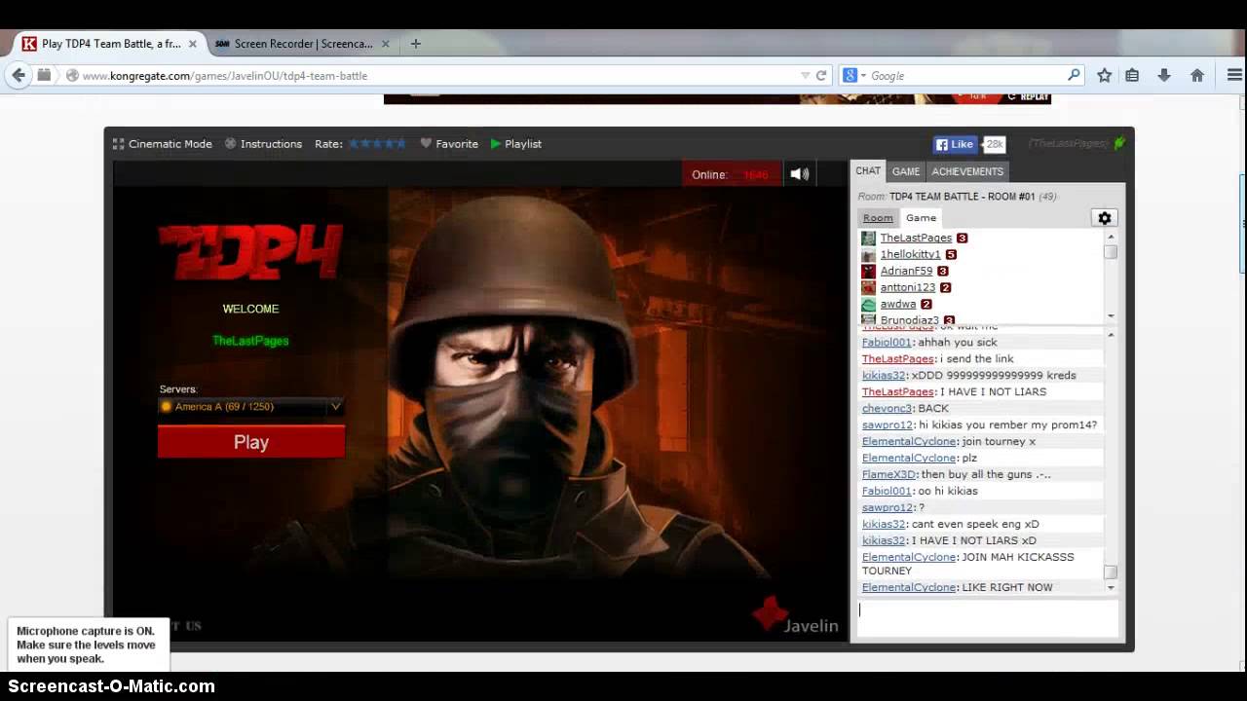Close the Screen Recorder tab

pos(386,44)
